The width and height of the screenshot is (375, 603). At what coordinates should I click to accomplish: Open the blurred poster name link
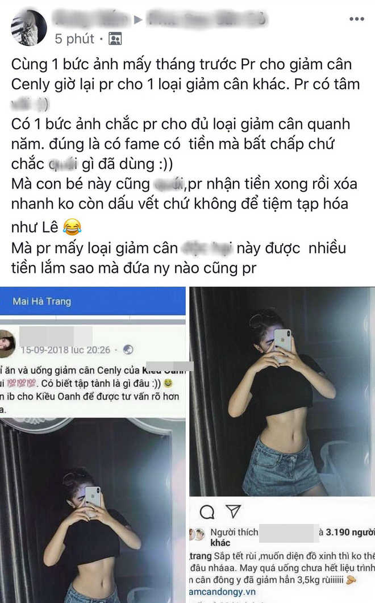[x=90, y=19]
